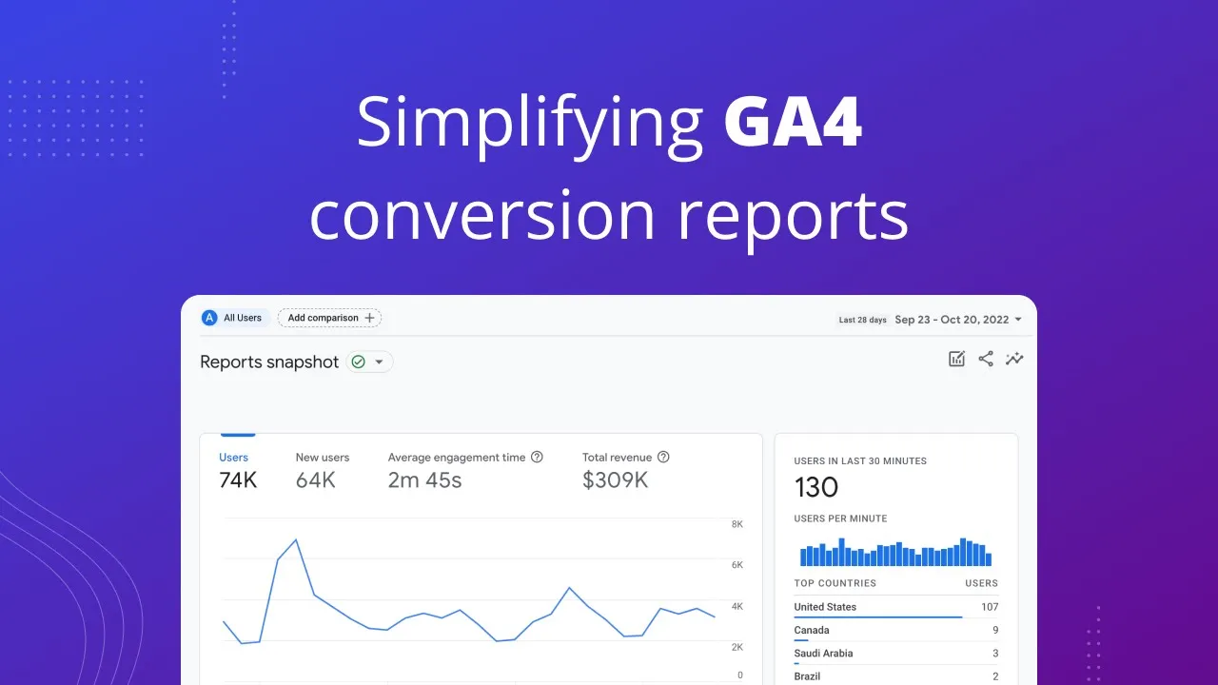
Task: Click the 8K y-axis label on the chart
Action: [737, 524]
